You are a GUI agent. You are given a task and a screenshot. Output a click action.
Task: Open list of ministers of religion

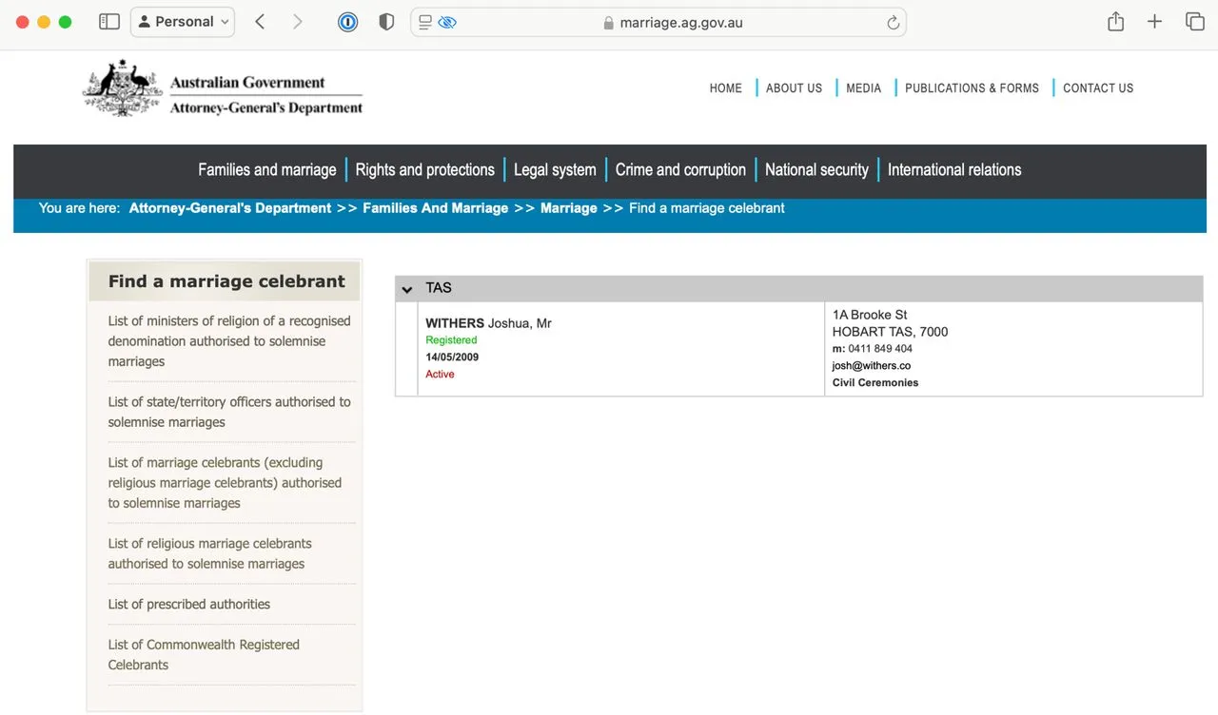229,341
